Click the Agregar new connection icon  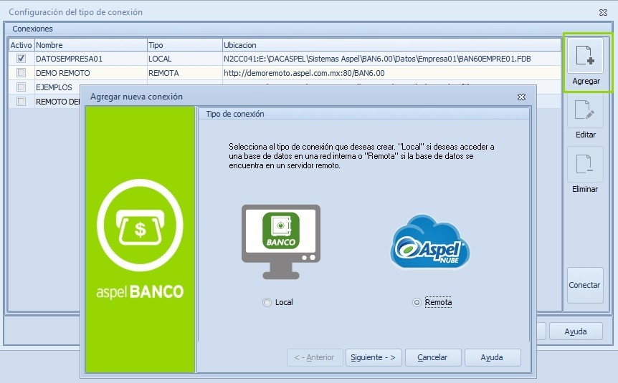click(x=585, y=56)
